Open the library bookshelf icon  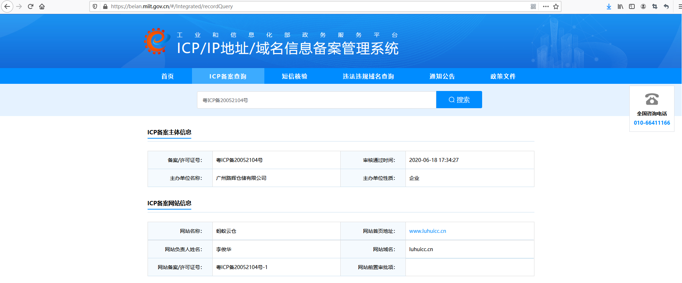point(620,6)
